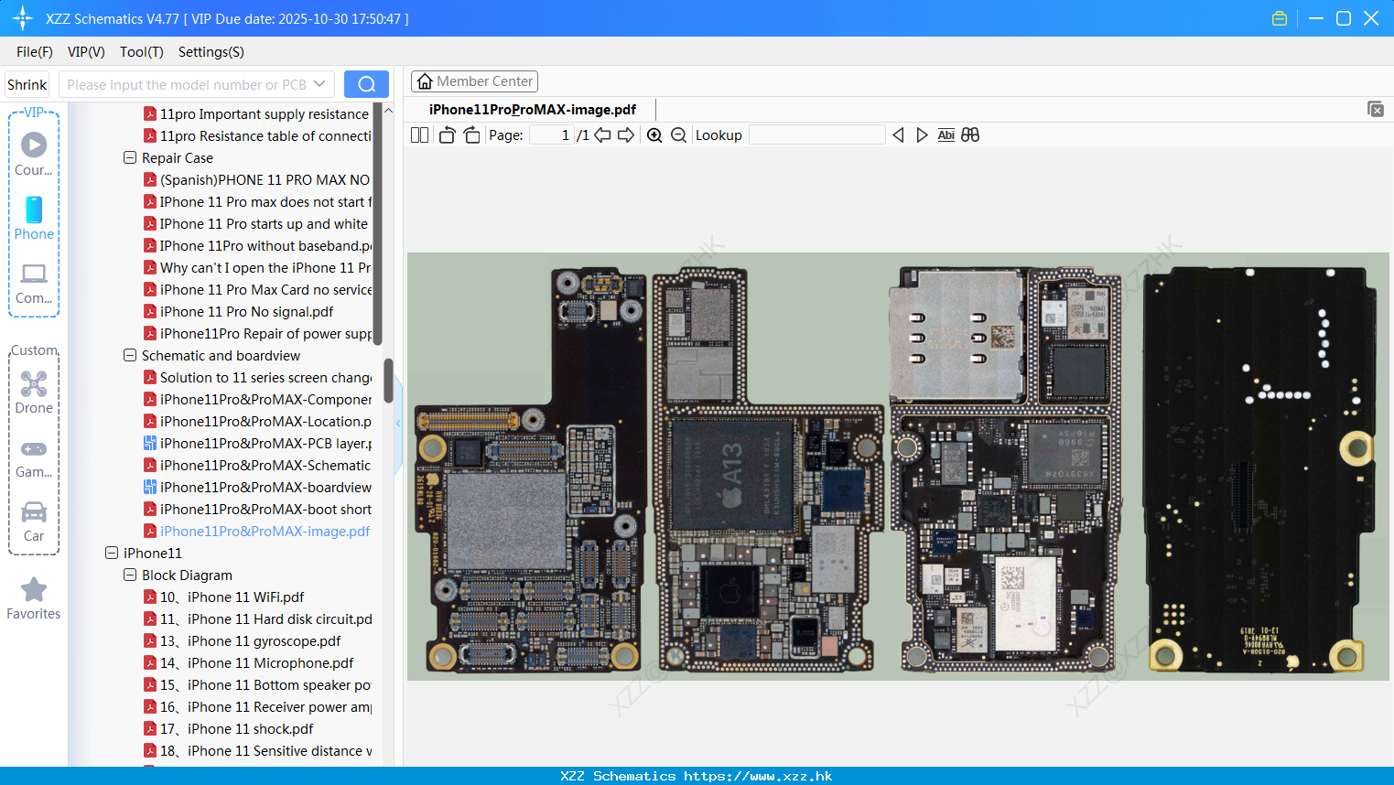Open the Computer category in the sidebar
This screenshot has height=785, width=1394.
pyautogui.click(x=34, y=283)
